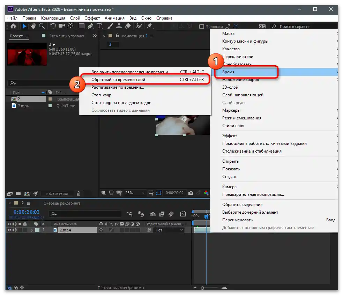Viewport: 343px width, 295px height.
Task: Enable Draft 3D in timeline
Action: [141, 214]
